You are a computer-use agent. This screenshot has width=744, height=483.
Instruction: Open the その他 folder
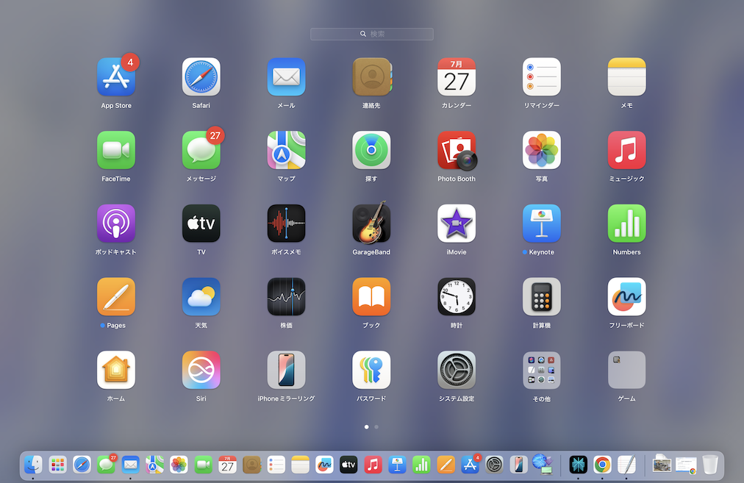(541, 370)
